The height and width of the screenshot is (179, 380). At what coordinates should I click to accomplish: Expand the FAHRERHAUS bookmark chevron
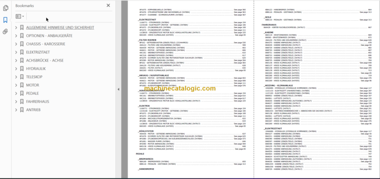pos(16,102)
